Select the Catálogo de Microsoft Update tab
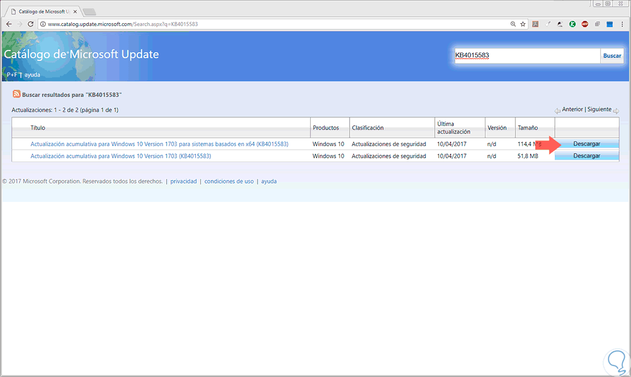The image size is (631, 377). [x=44, y=11]
